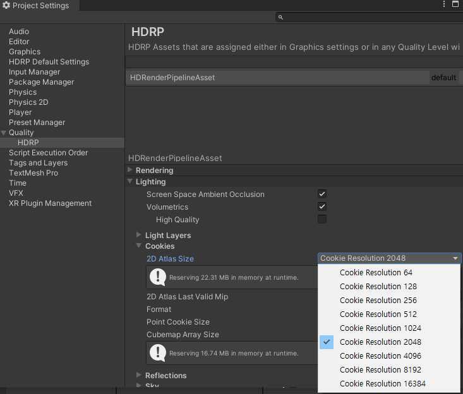Click the Project Settings gear icon
This screenshot has width=463, height=394.
(x=6, y=5)
